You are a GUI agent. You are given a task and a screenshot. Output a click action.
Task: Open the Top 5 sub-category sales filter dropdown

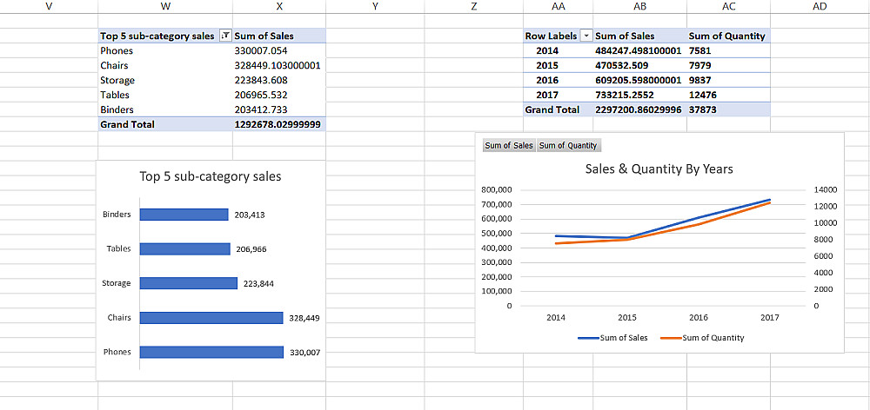[224, 36]
